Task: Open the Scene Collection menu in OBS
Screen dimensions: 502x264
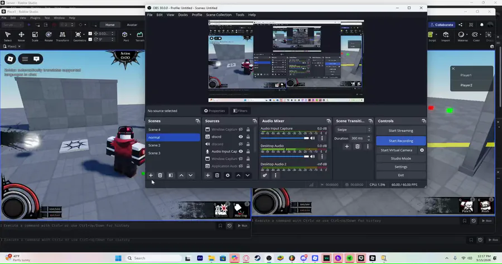Action: click(x=219, y=15)
